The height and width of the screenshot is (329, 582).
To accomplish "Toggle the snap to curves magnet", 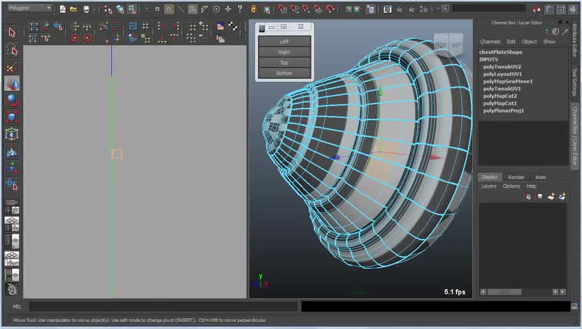I will (x=294, y=9).
